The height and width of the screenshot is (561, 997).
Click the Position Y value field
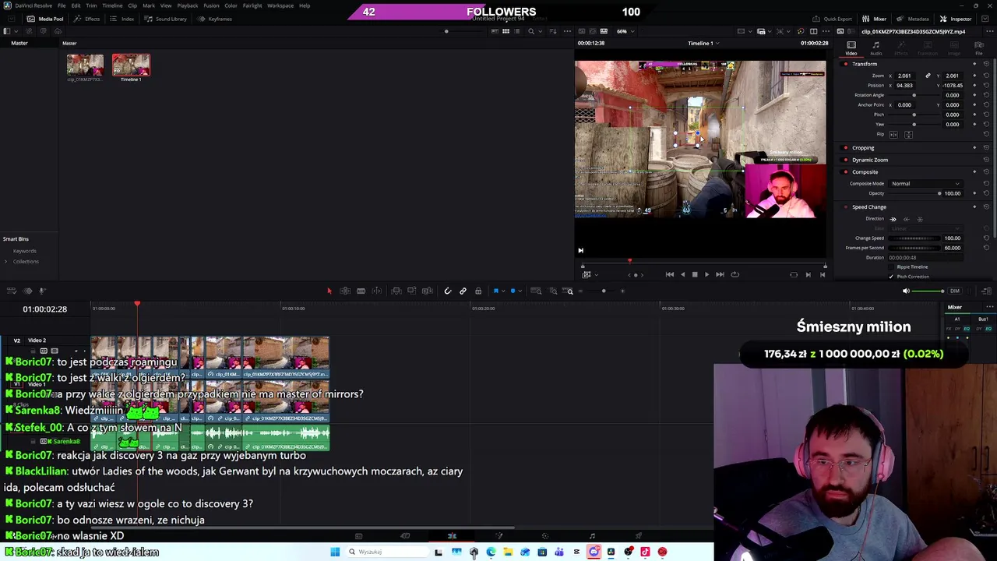pos(953,85)
